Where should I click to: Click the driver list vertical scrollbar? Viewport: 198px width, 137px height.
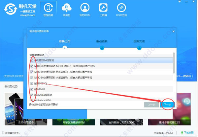click(174, 63)
